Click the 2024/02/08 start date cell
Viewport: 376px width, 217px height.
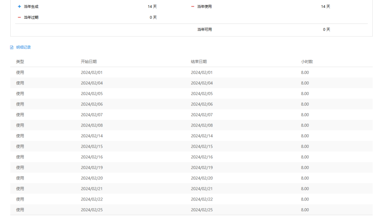coord(92,125)
